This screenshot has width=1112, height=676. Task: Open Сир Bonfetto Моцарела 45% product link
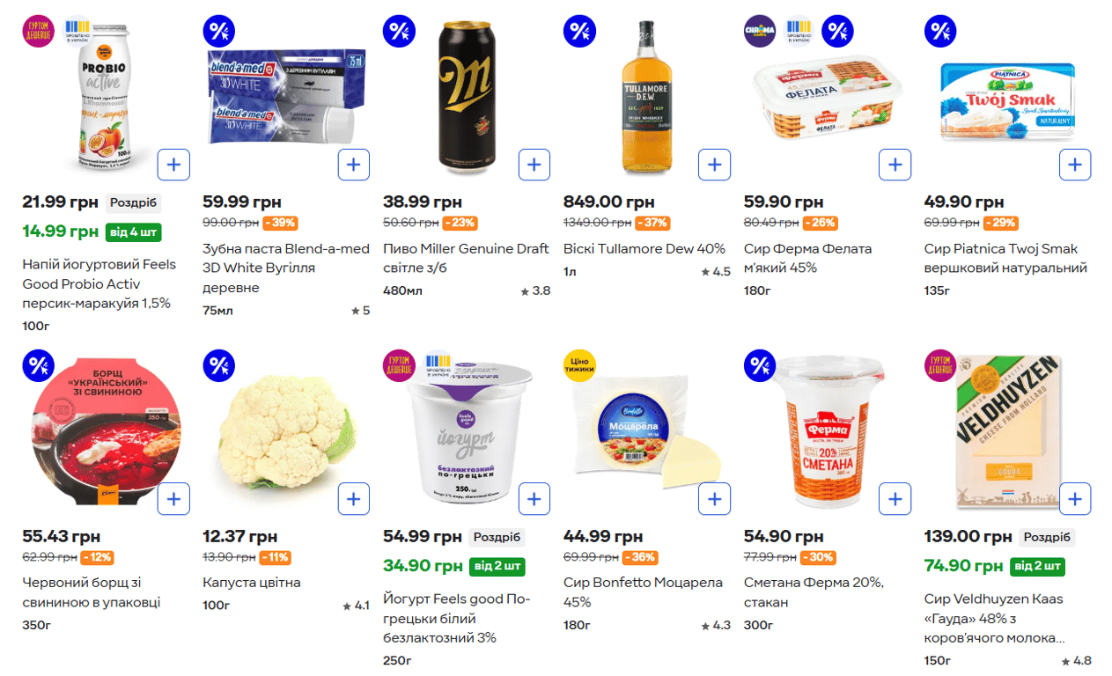643,591
